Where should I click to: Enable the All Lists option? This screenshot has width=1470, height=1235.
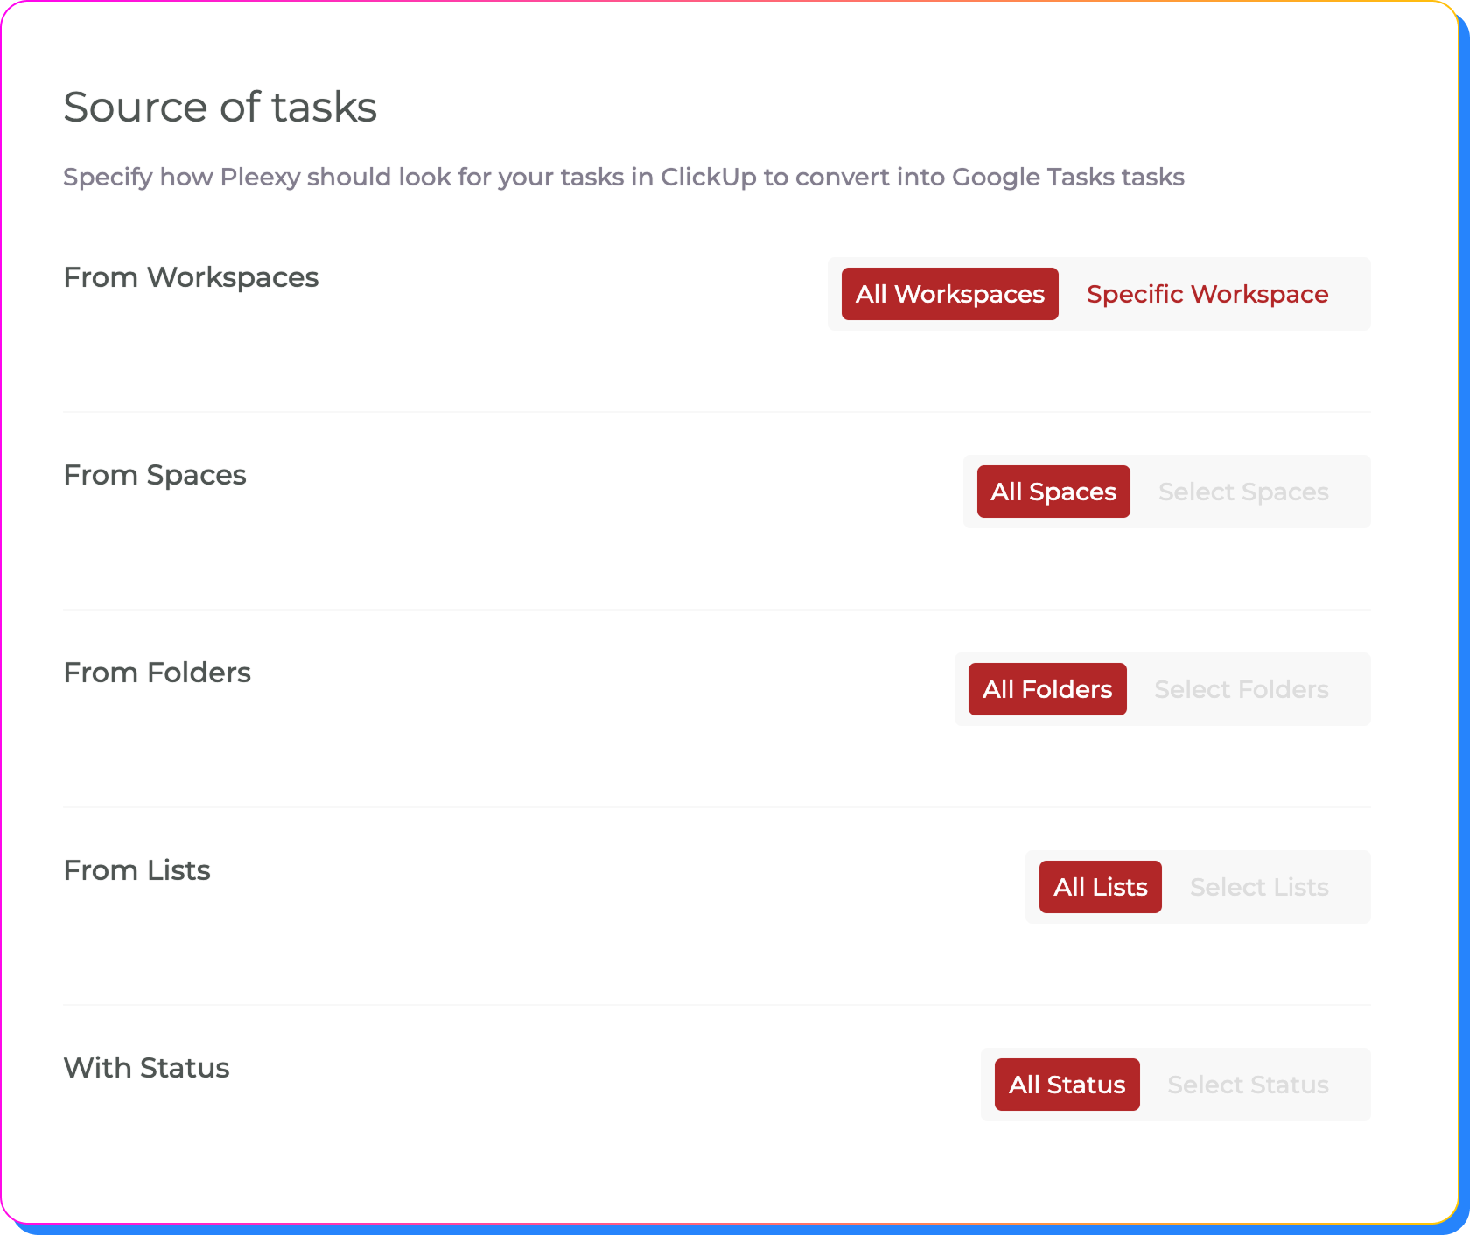1101,887
